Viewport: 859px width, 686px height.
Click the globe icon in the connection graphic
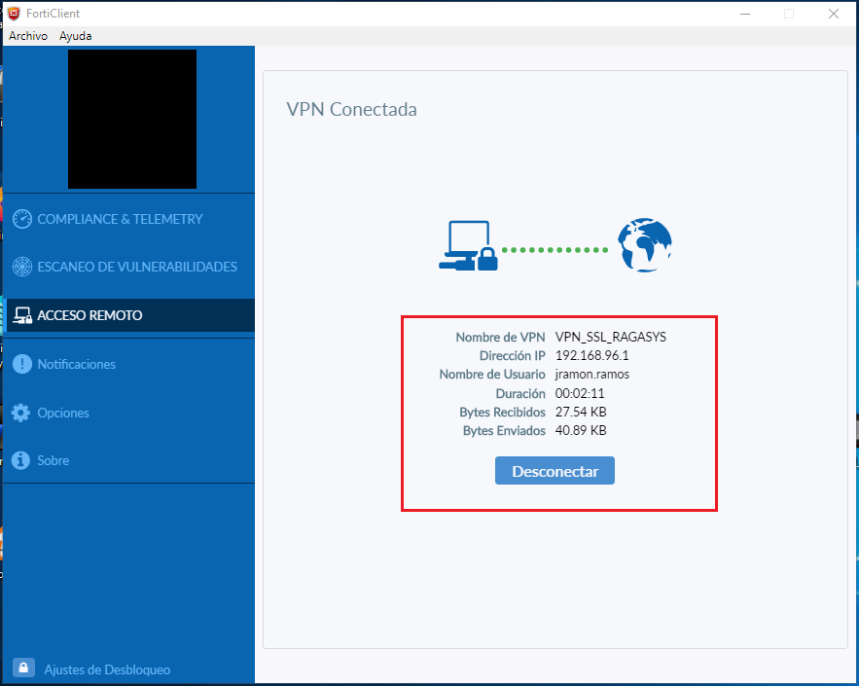(x=644, y=245)
